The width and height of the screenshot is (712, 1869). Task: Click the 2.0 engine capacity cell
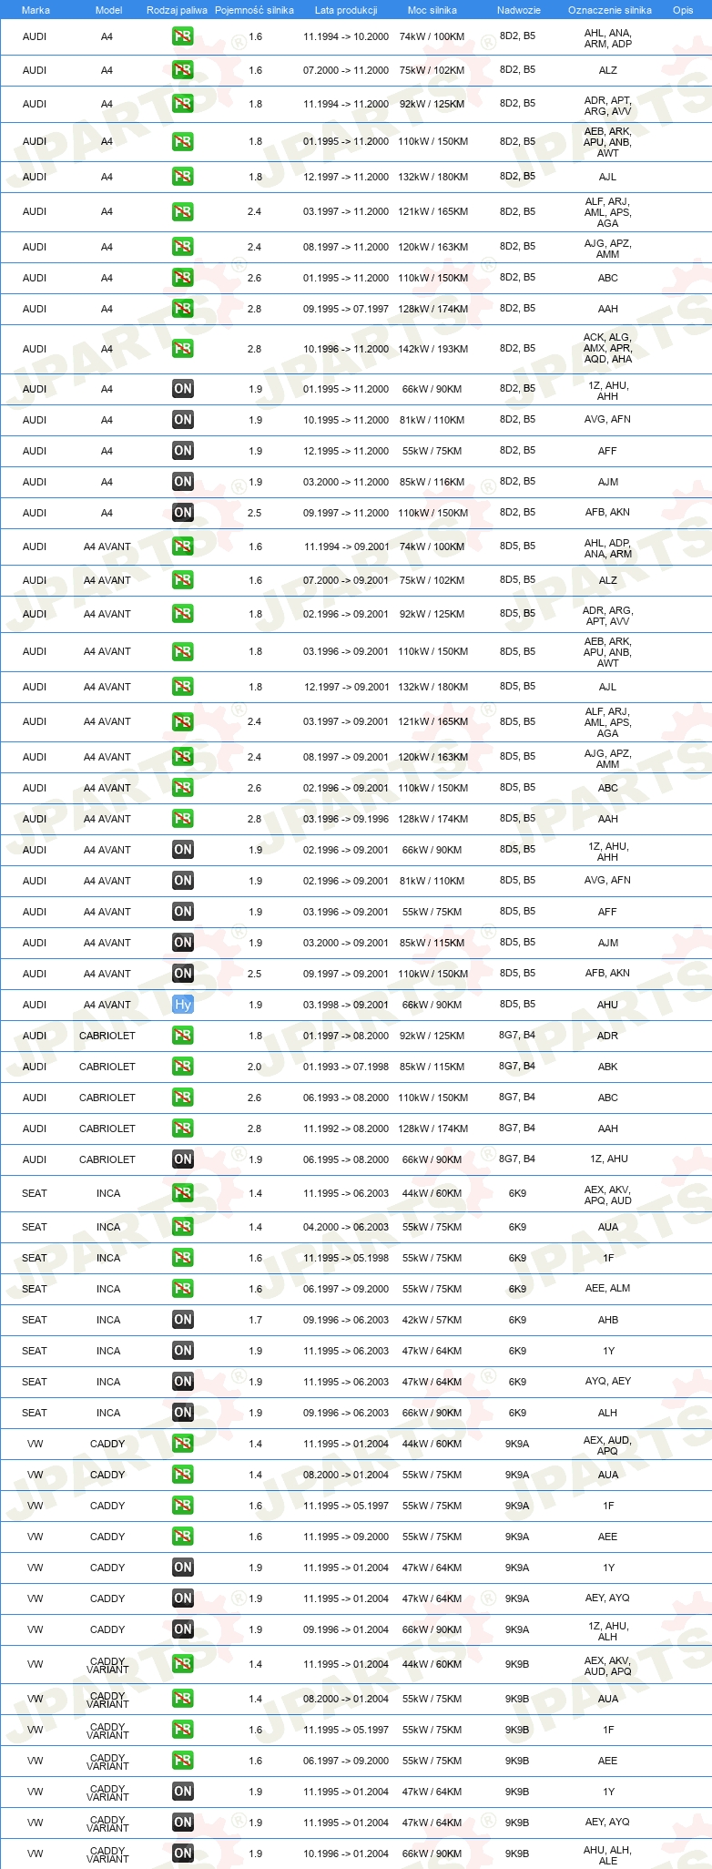pyautogui.click(x=255, y=1067)
